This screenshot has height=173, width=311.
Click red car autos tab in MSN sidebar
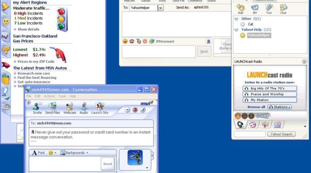[5, 65]
